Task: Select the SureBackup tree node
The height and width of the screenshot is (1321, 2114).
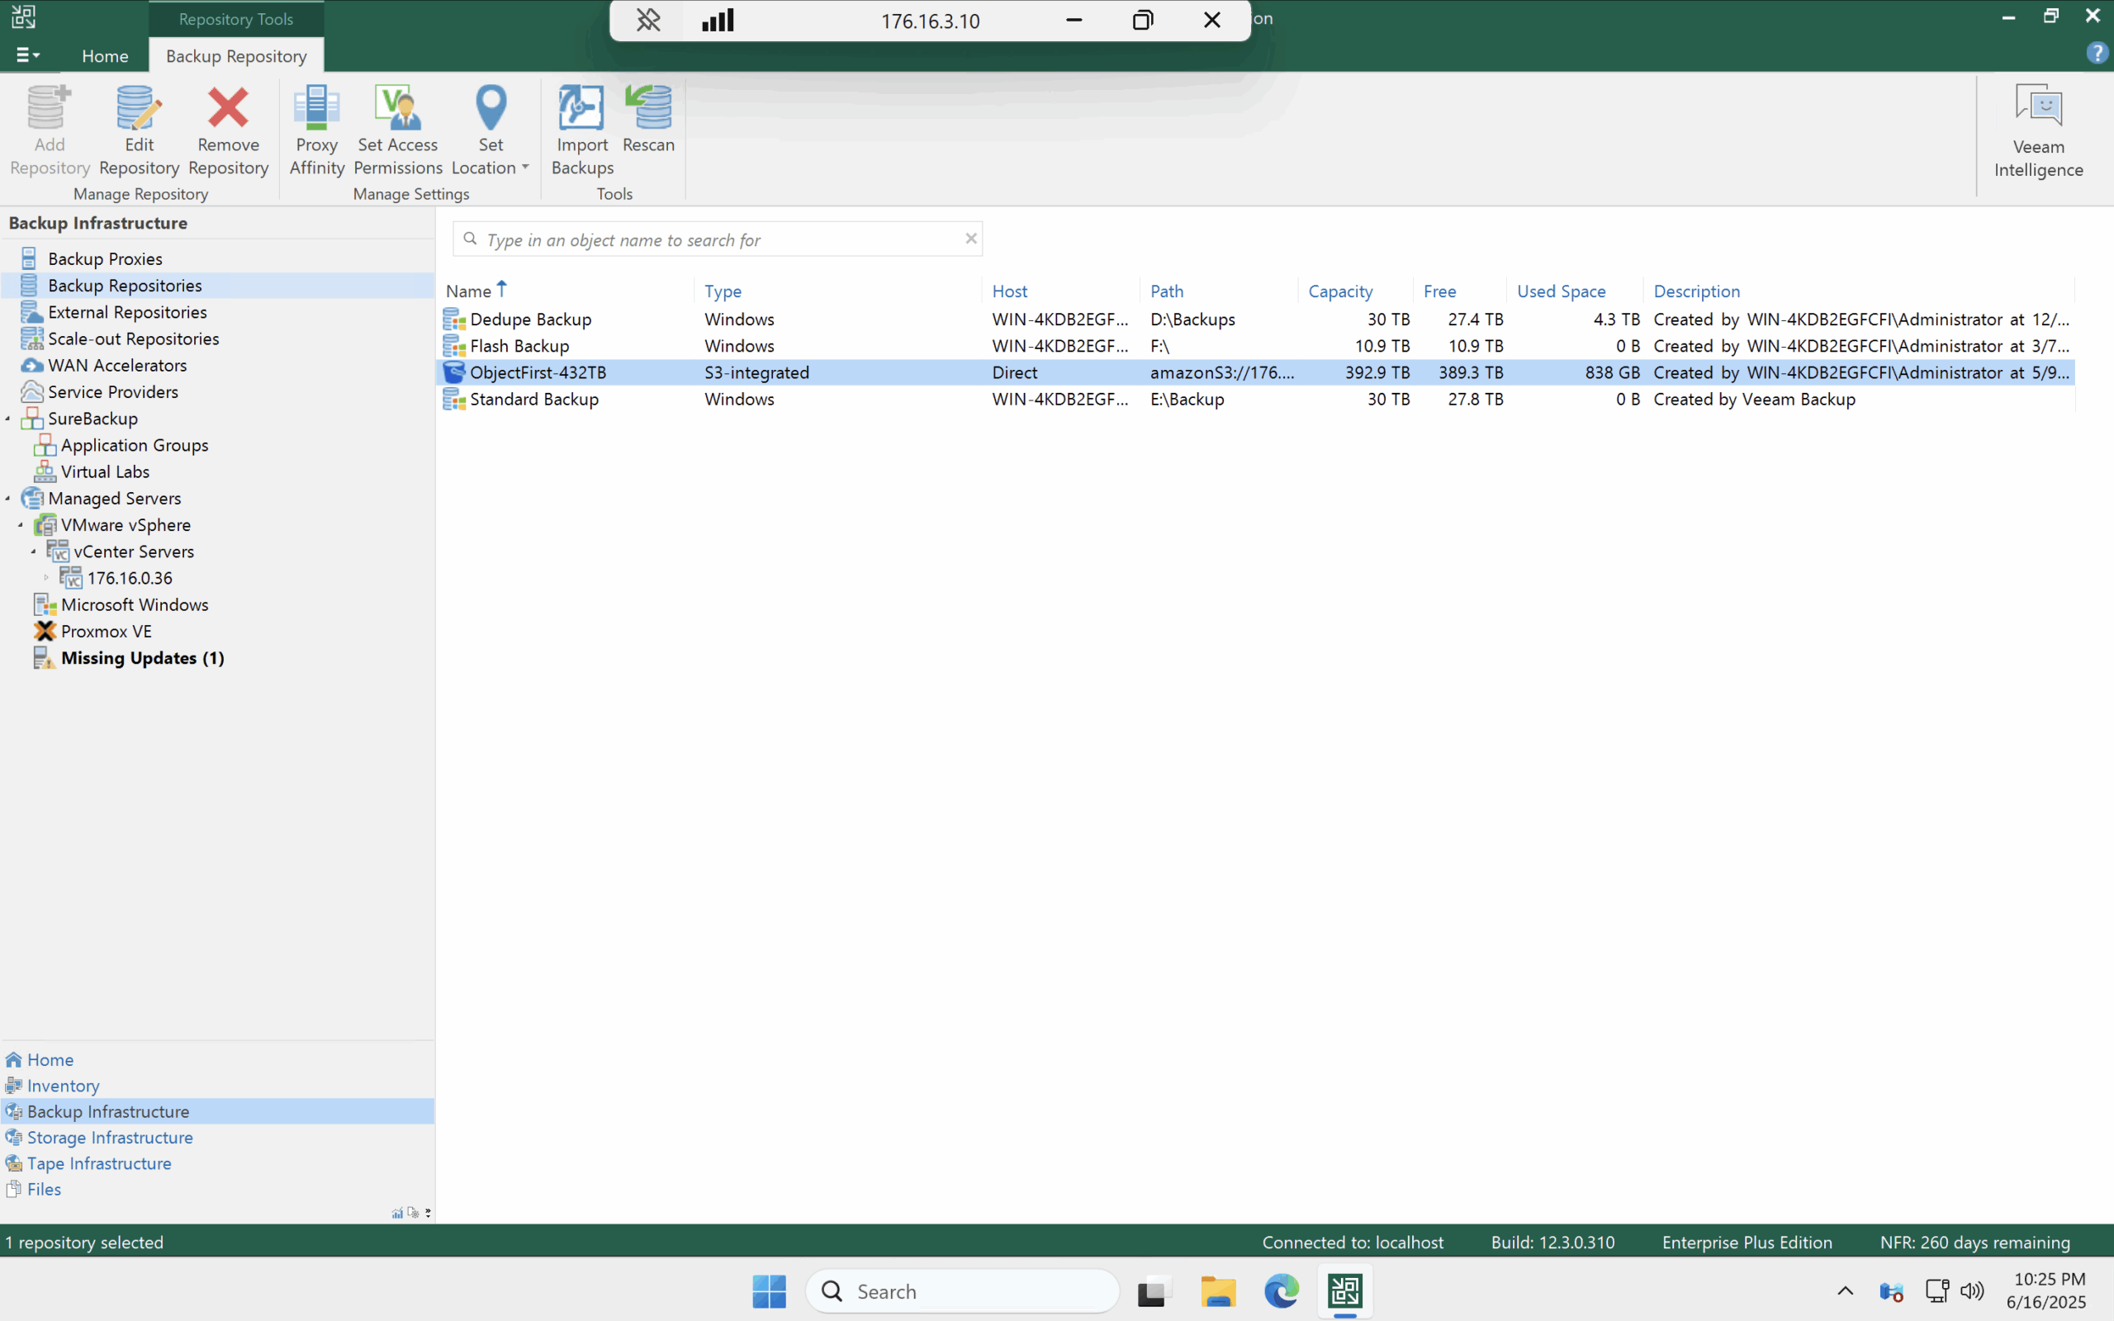Action: pos(92,419)
